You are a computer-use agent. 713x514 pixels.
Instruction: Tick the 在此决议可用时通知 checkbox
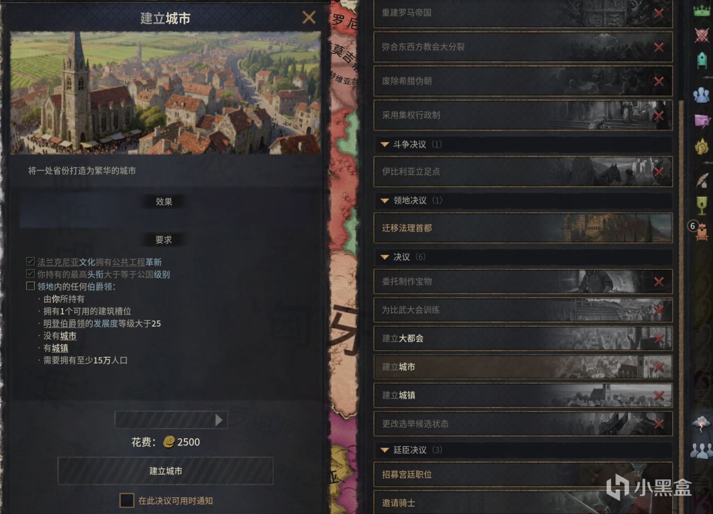coord(127,500)
